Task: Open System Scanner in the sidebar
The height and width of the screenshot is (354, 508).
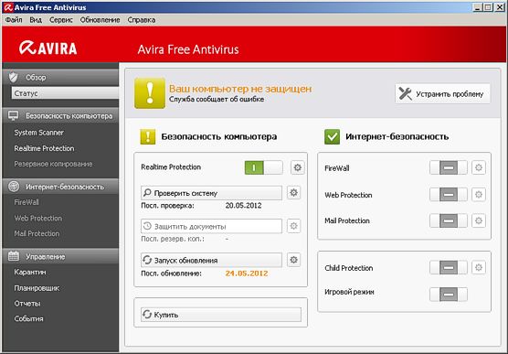Action: tap(39, 133)
